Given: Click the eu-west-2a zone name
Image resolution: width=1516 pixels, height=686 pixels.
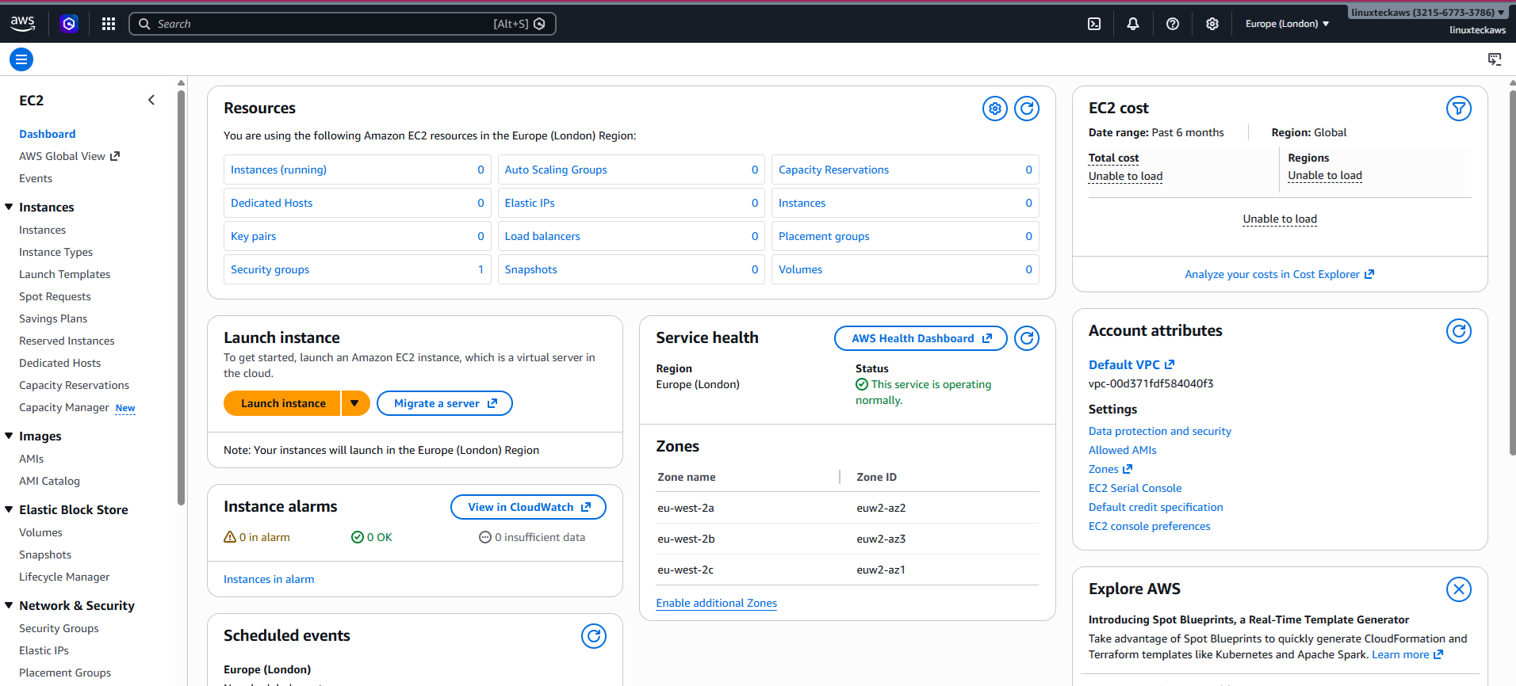Looking at the screenshot, I should 685,508.
